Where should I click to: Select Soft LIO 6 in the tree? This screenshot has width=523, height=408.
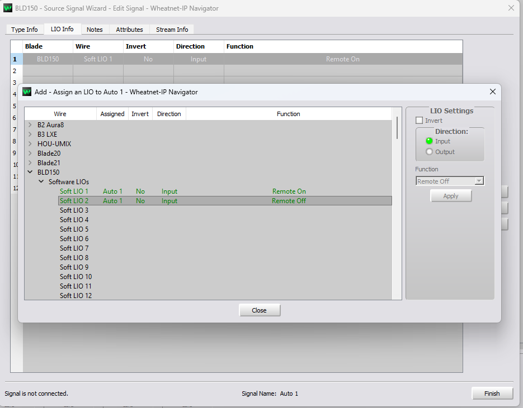74,239
